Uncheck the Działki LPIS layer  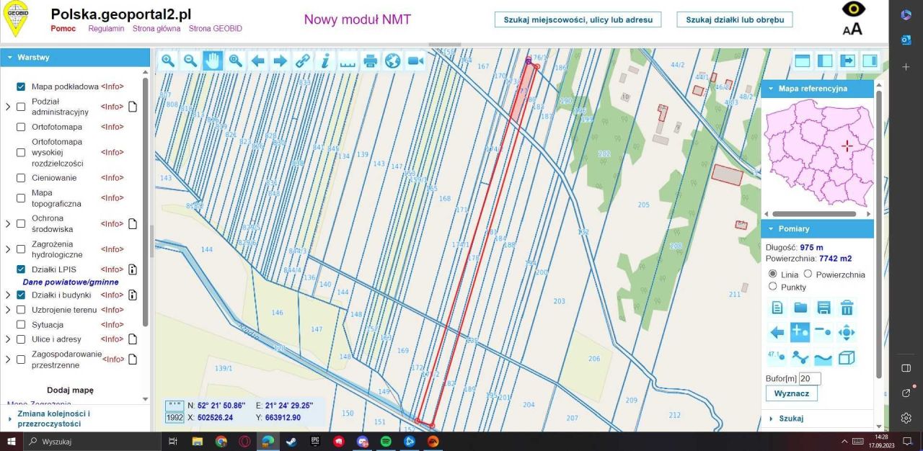tap(21, 269)
